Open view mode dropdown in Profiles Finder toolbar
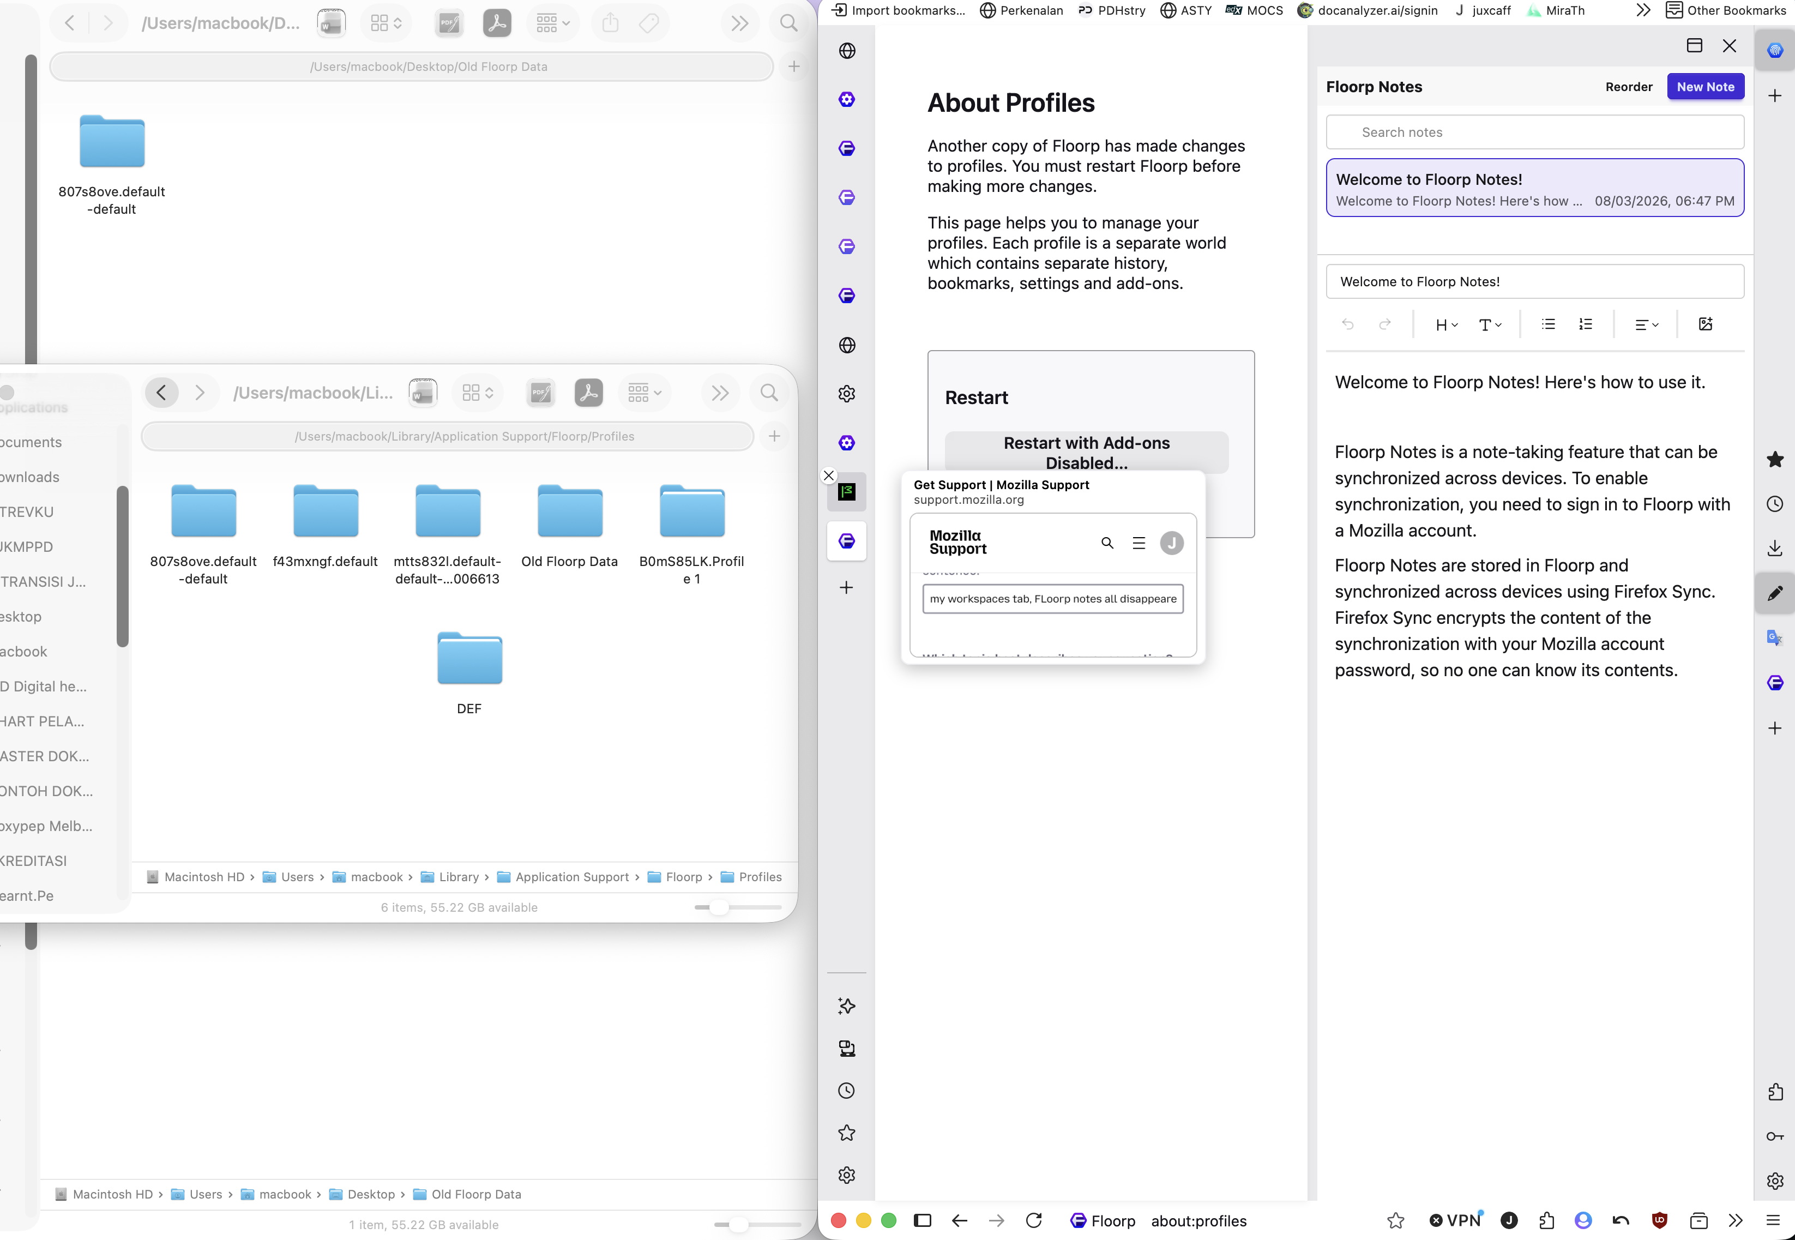1795x1240 pixels. pos(477,393)
